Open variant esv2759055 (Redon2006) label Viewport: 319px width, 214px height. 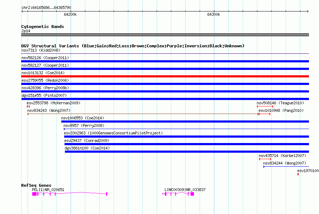(x=45, y=80)
